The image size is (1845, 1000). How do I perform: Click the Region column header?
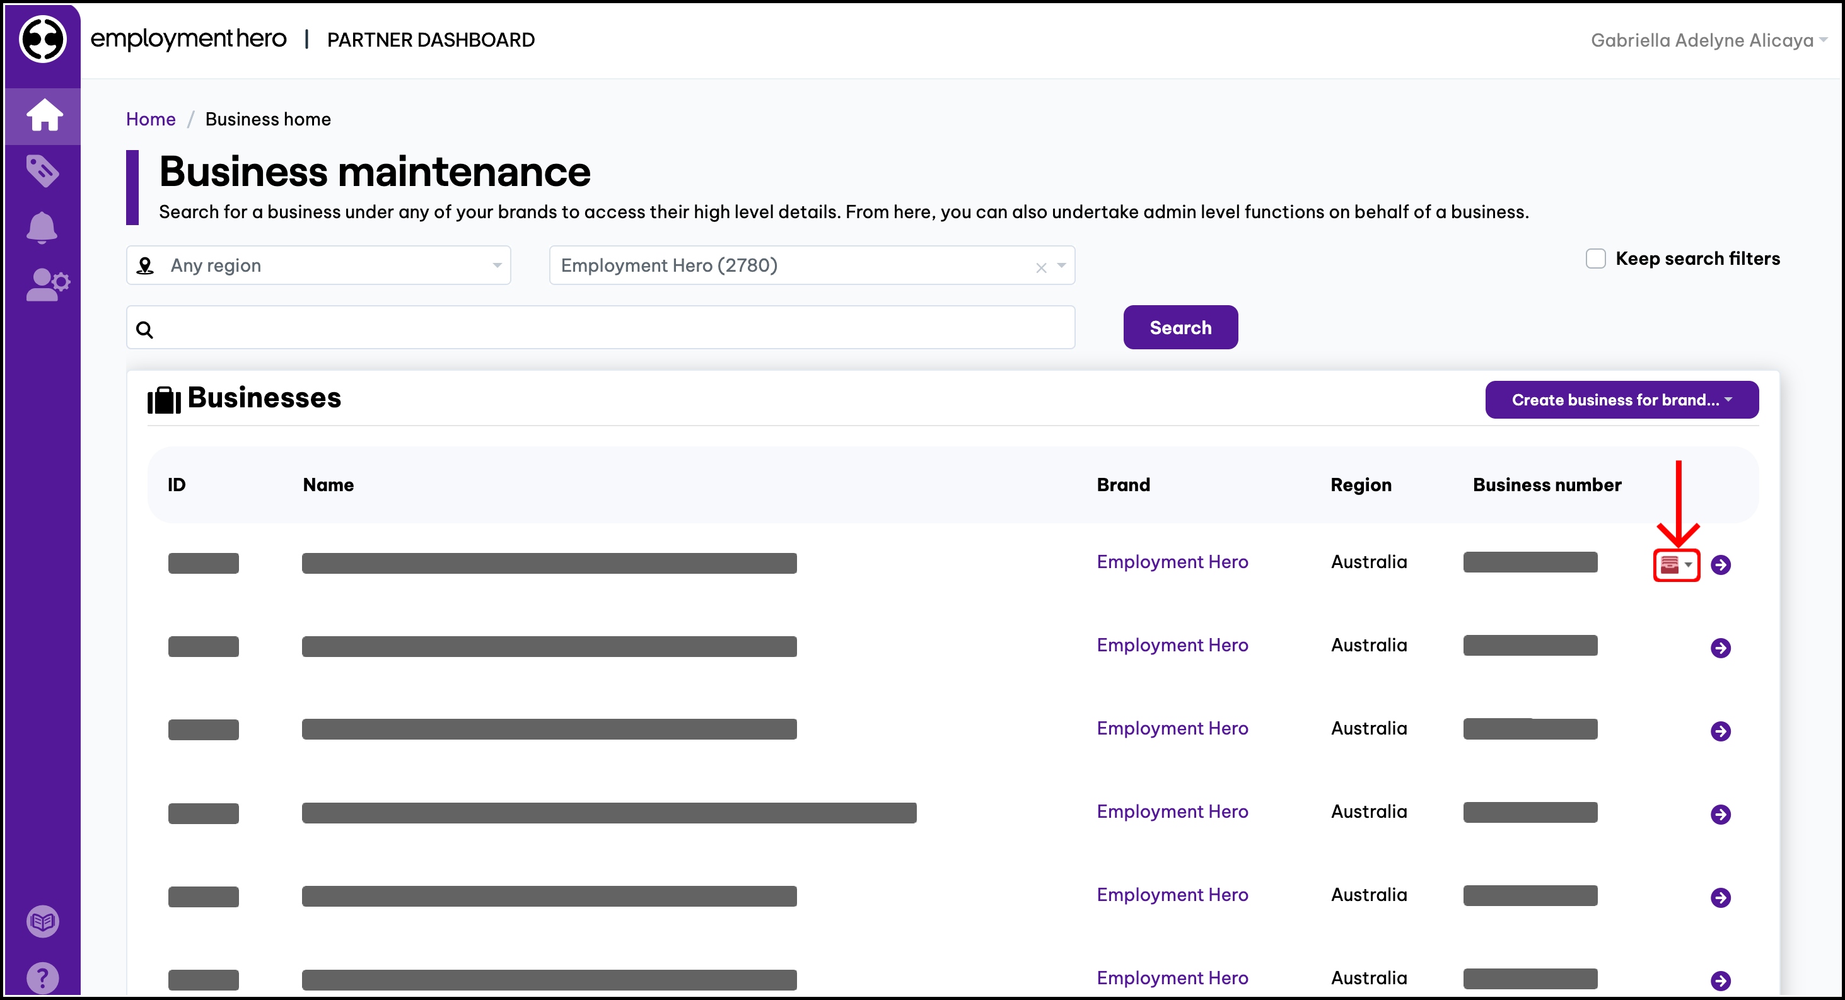[x=1361, y=485]
